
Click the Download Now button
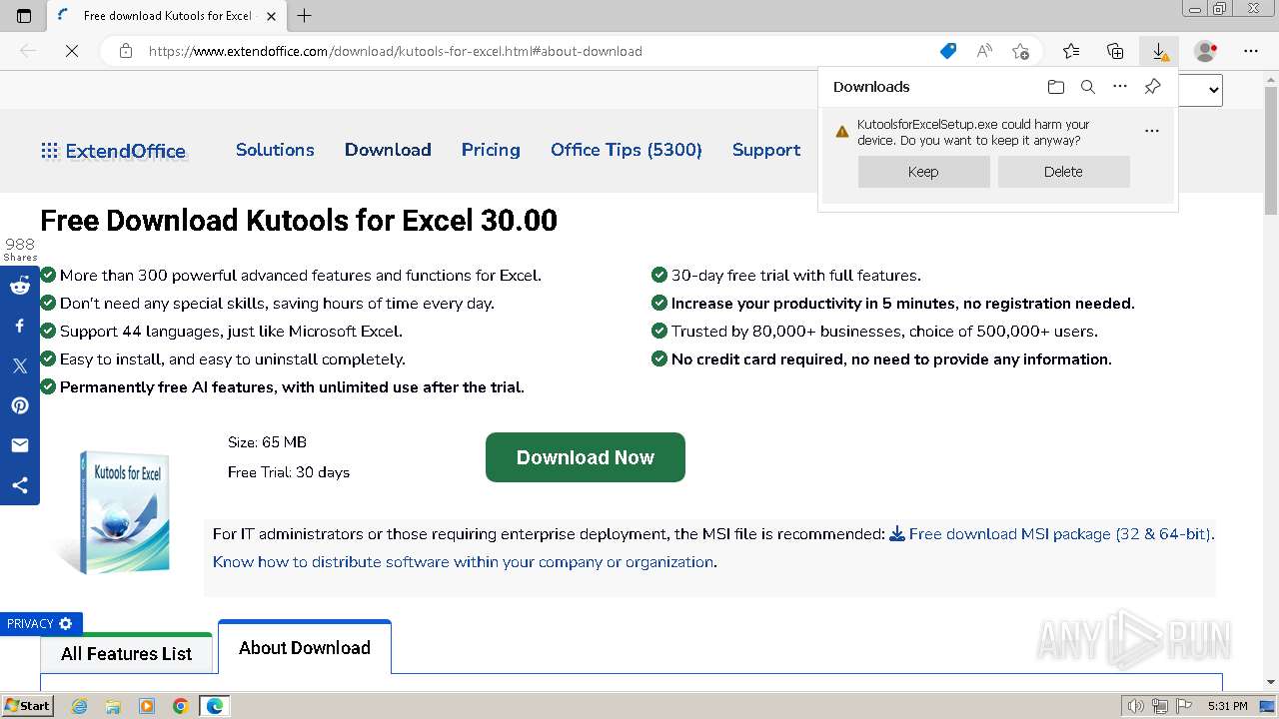[586, 457]
